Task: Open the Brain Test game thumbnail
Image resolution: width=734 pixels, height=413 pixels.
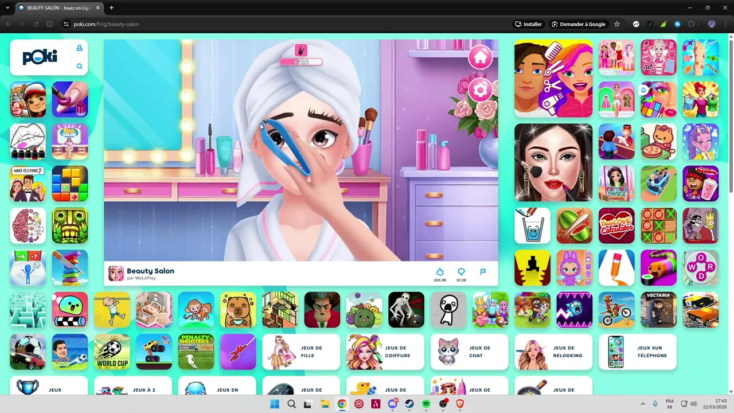Action: 28,225
